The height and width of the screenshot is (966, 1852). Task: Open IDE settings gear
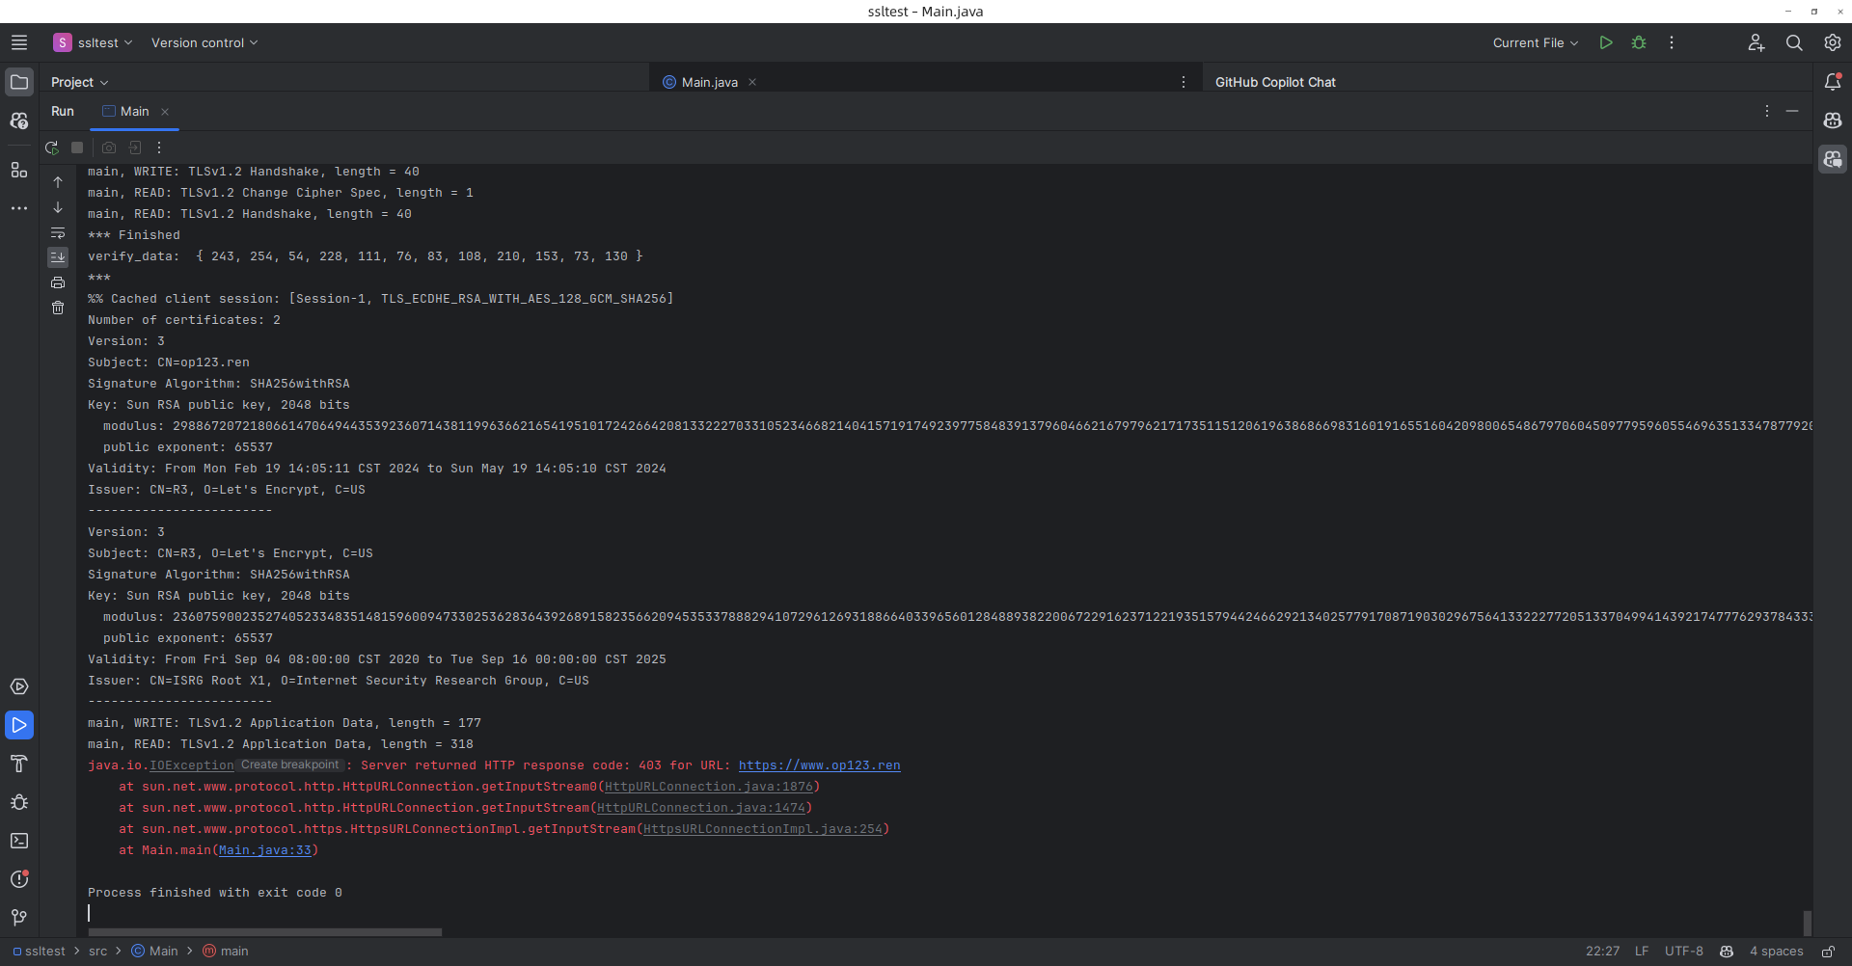pos(1833,42)
